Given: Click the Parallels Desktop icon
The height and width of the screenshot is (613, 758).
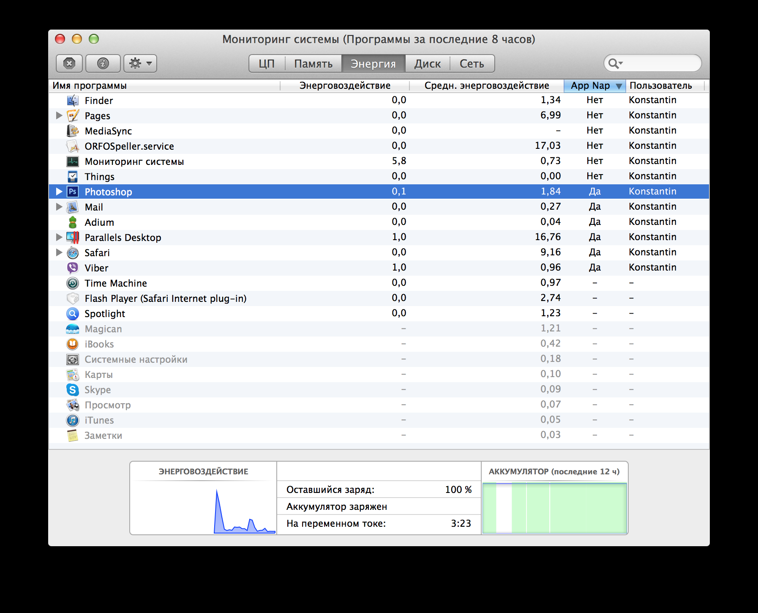Looking at the screenshot, I should click(x=73, y=237).
